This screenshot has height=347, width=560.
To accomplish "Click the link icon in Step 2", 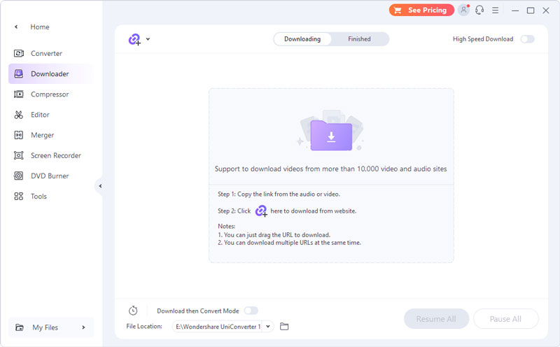I will [261, 211].
